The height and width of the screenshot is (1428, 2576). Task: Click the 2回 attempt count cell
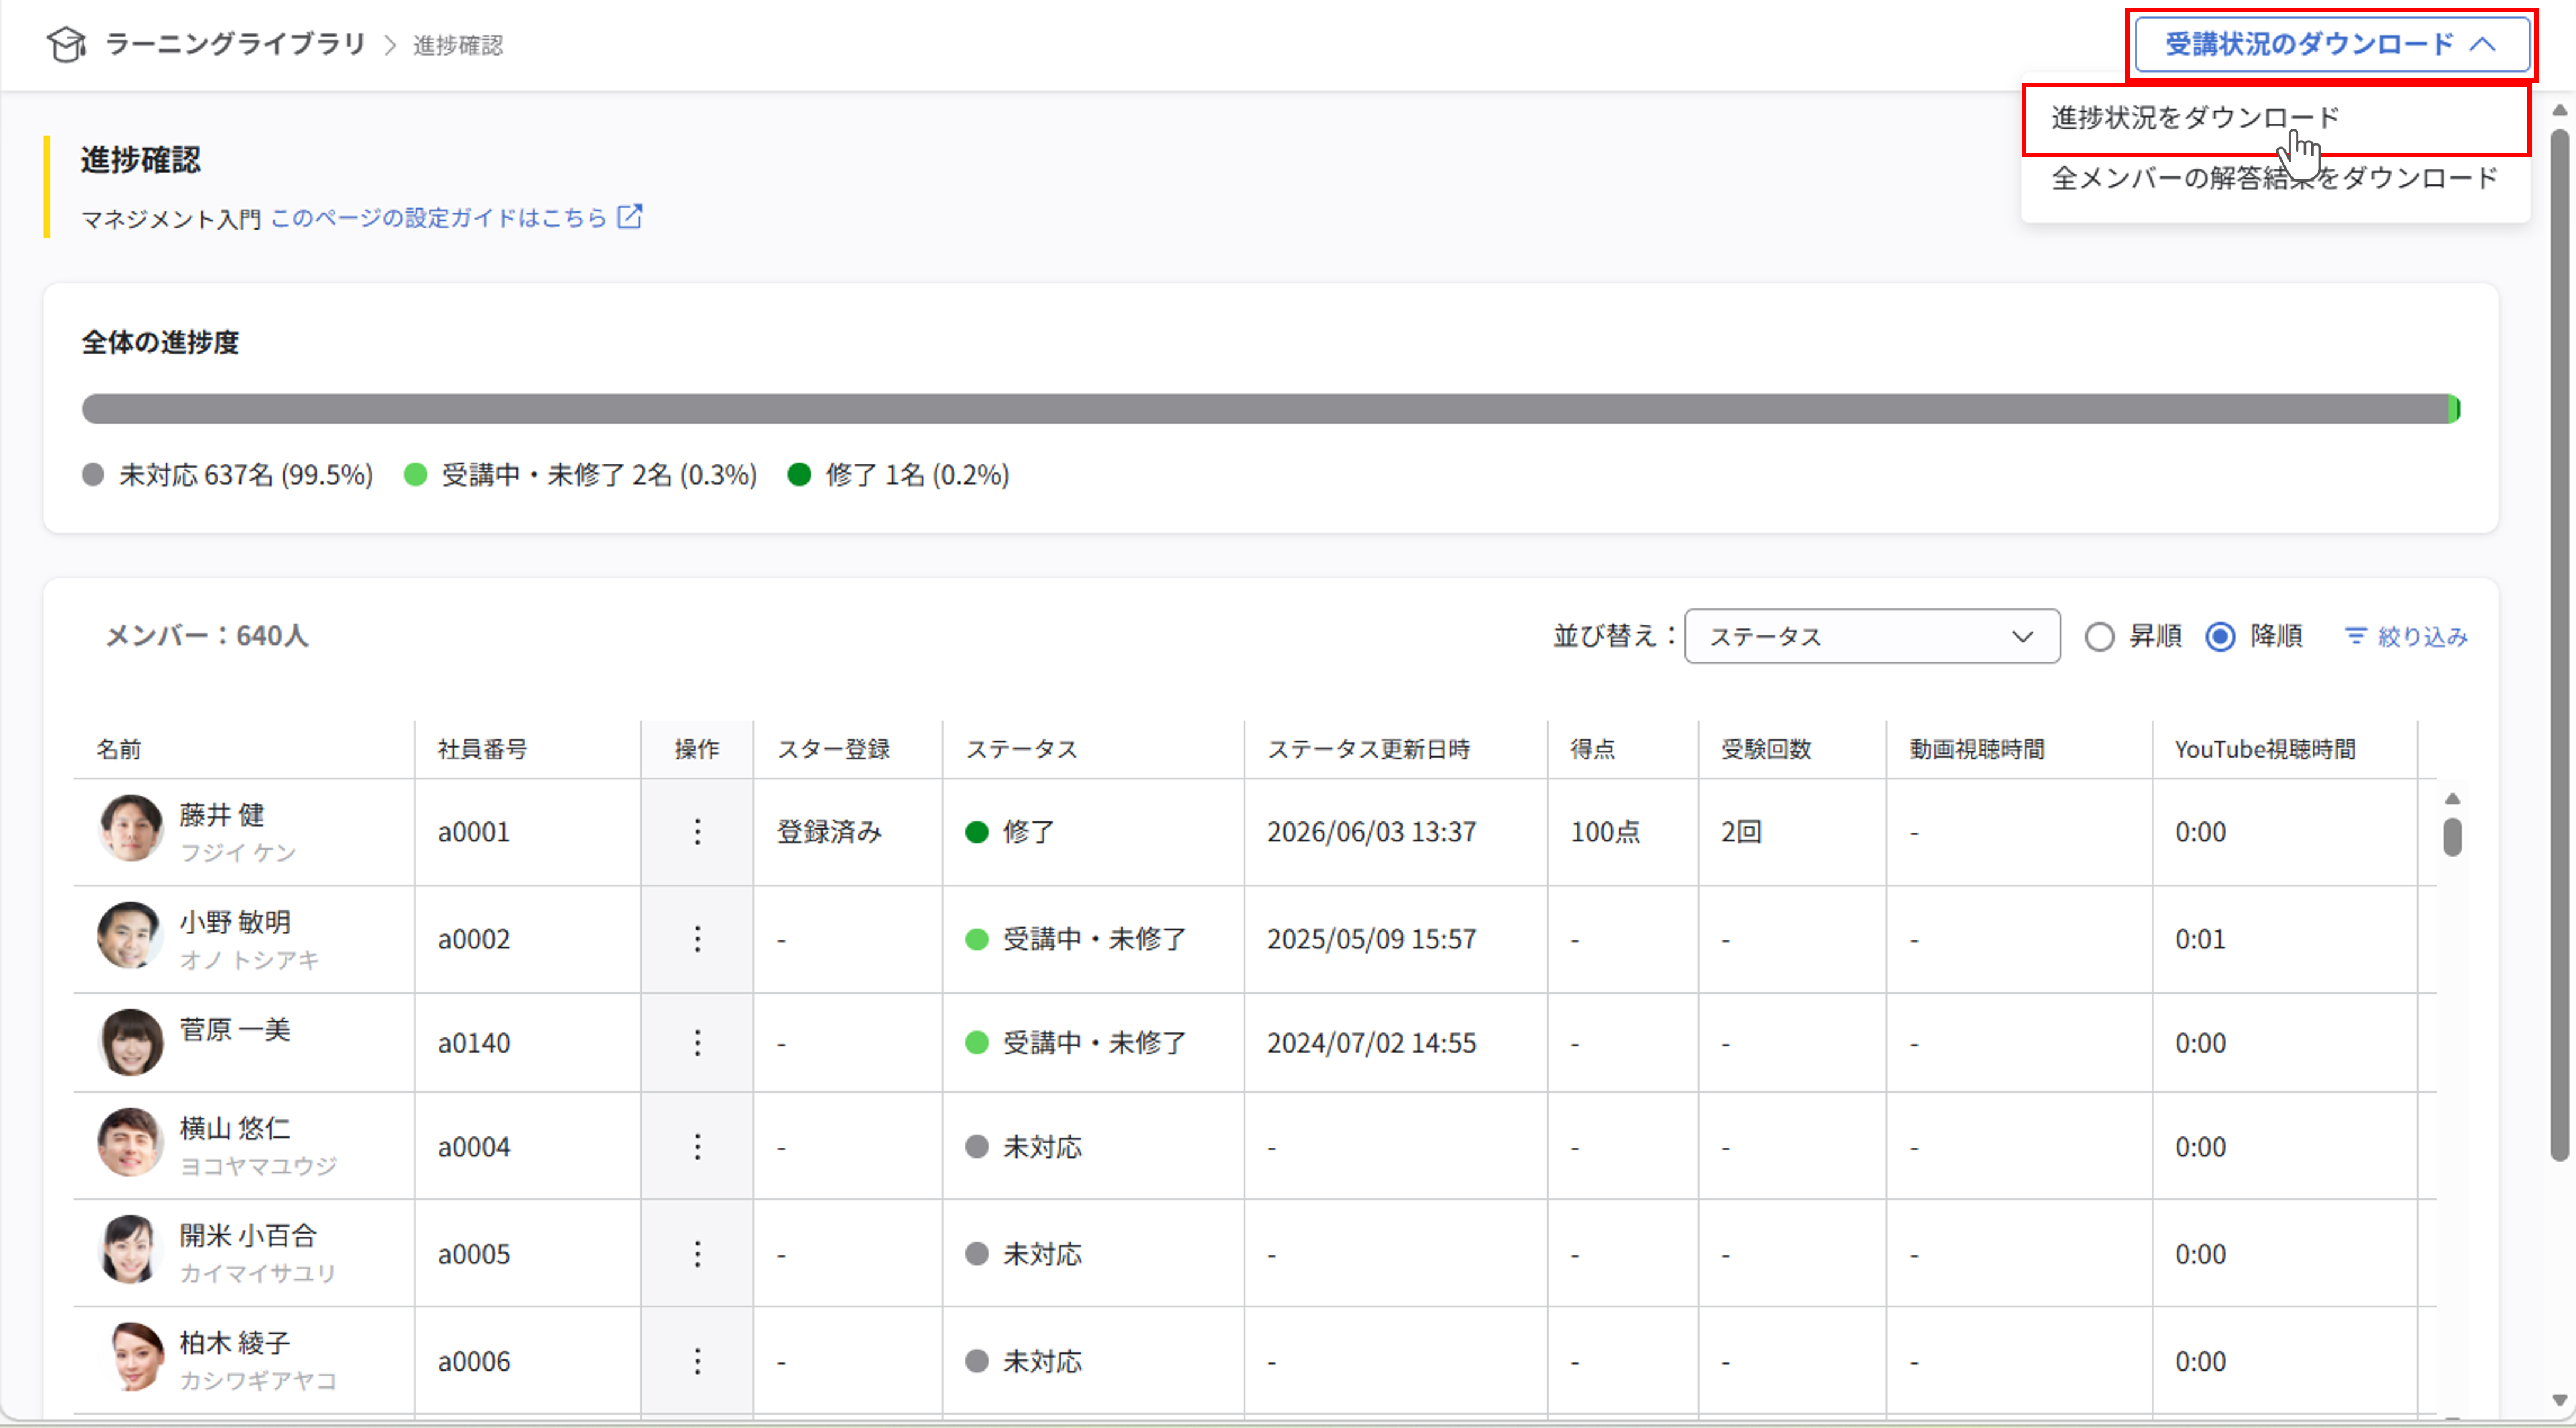coord(1741,831)
